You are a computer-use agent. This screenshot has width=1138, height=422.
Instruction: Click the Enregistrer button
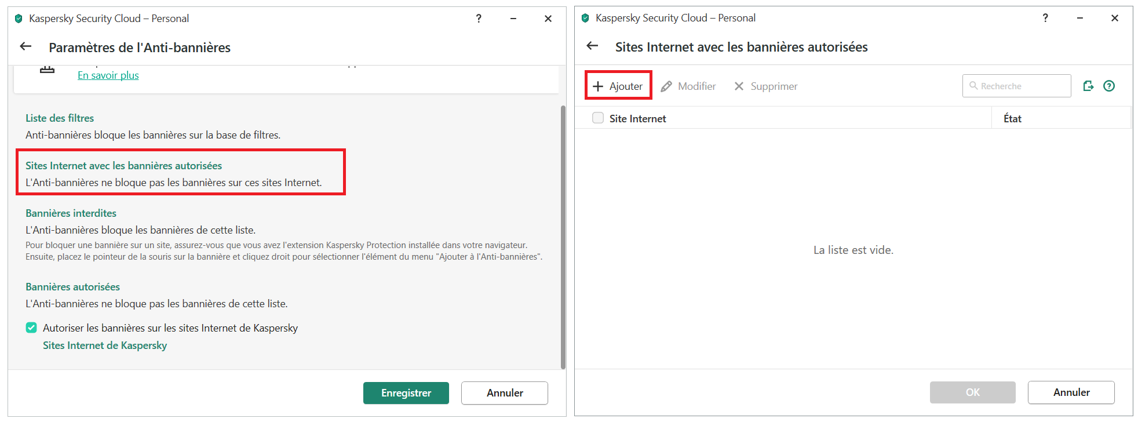pos(406,393)
